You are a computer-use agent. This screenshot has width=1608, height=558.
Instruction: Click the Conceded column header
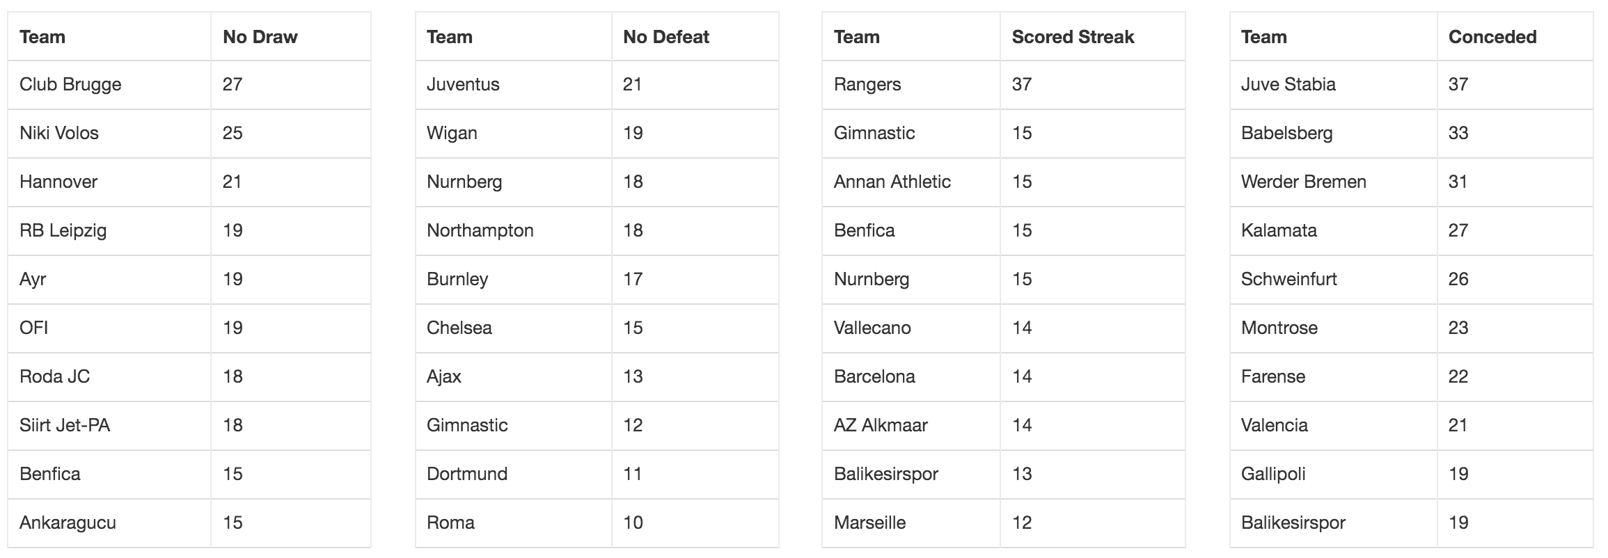click(1515, 37)
